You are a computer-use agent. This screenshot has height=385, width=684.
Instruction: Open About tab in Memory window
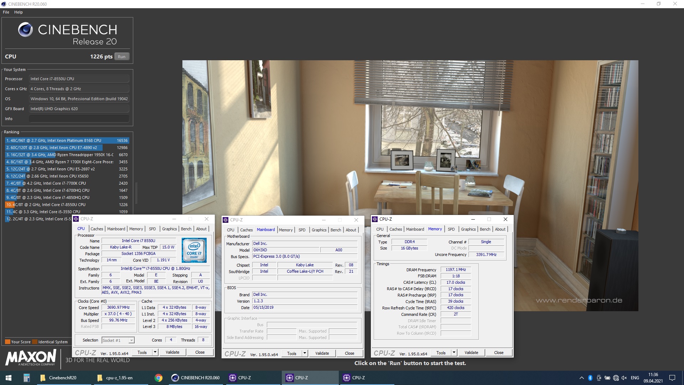point(500,229)
